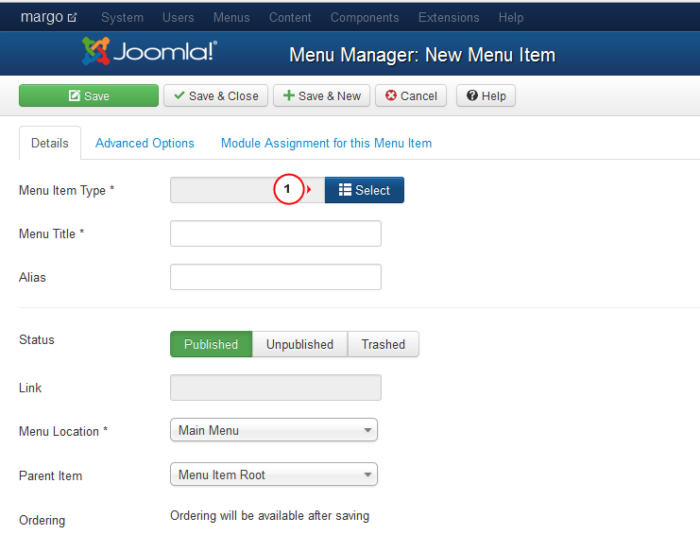Open the System menu
This screenshot has height=535, width=700.
[x=122, y=17]
